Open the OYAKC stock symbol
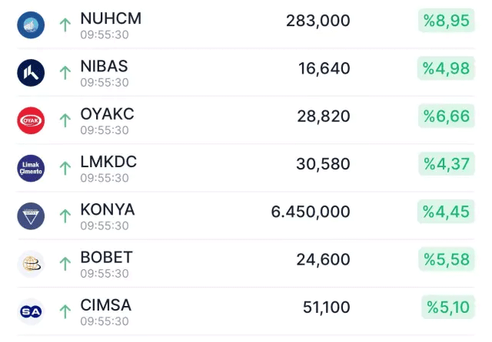 [x=107, y=114]
